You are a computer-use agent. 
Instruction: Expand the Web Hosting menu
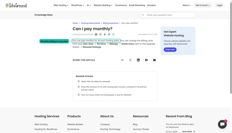(x=61, y=5)
